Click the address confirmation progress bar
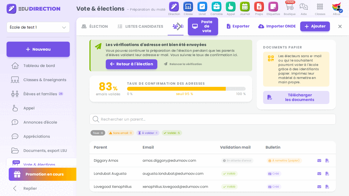Image resolution: width=349 pixels, height=196 pixels. pos(186,89)
